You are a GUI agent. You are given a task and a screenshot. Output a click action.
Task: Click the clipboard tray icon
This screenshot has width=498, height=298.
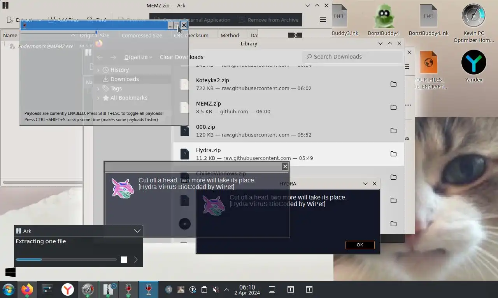pyautogui.click(x=204, y=289)
